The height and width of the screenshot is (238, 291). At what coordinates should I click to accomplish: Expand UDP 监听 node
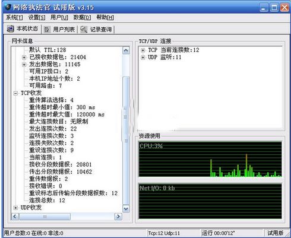pos(143,58)
